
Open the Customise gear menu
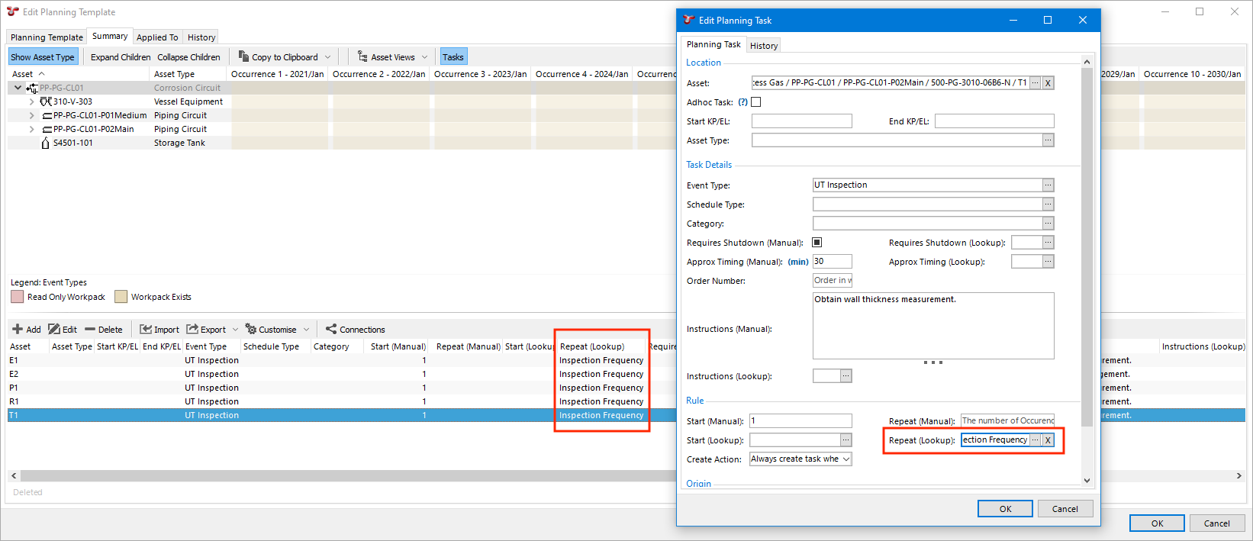tap(251, 330)
